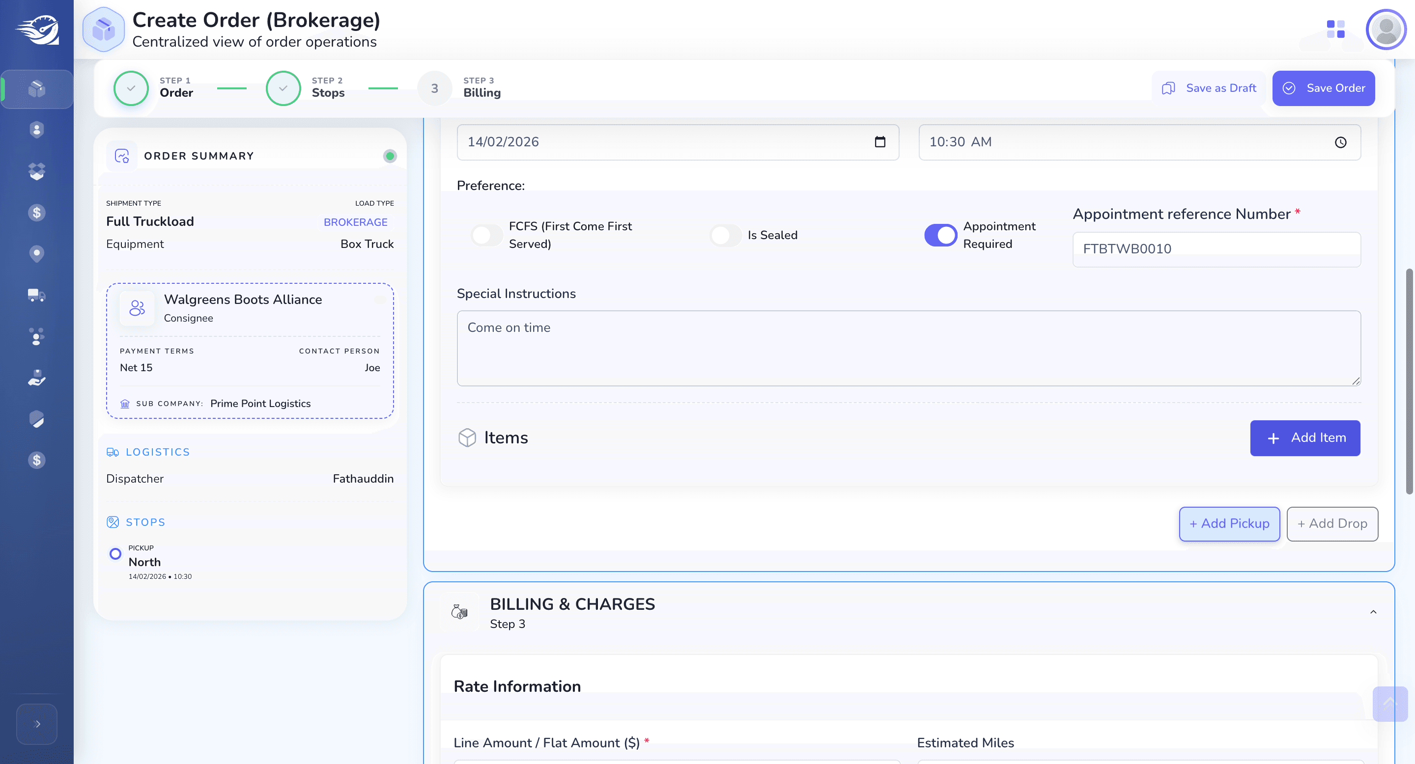Open the user badge sidebar icon
The width and height of the screenshot is (1415, 764).
[x=36, y=130]
